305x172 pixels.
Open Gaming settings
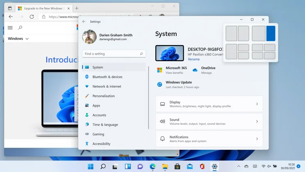(114, 134)
